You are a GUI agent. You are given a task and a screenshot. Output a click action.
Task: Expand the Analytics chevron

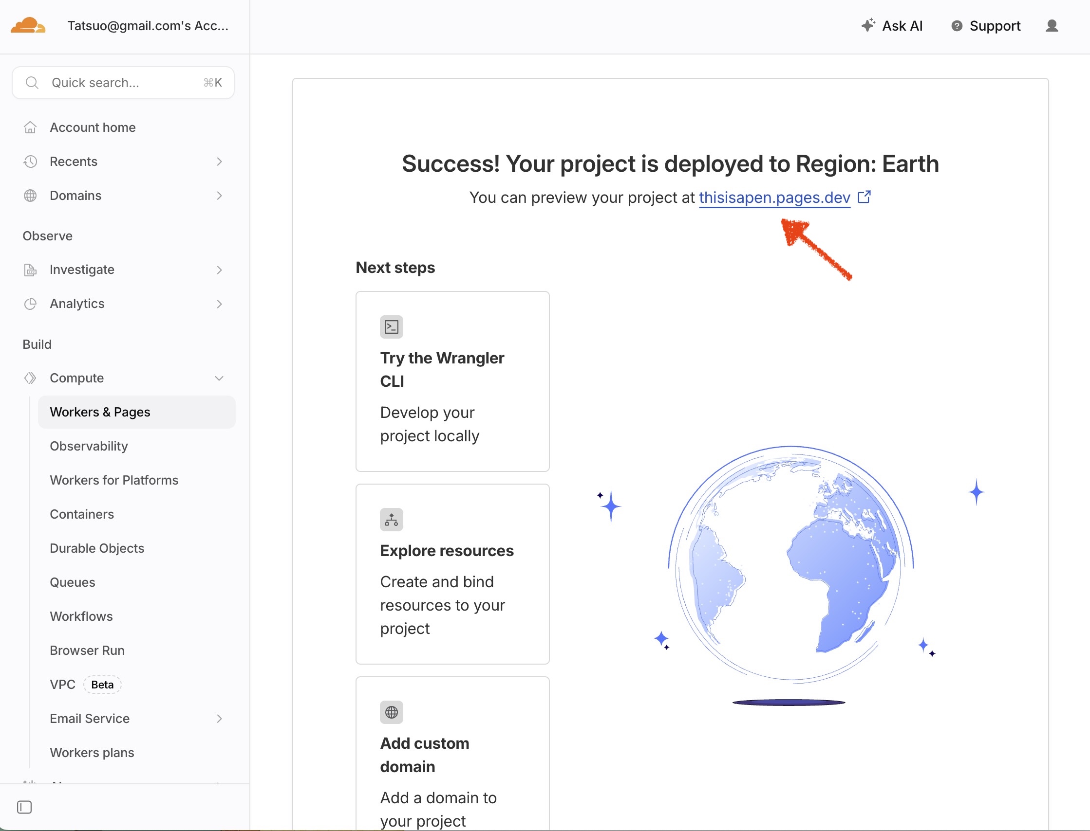point(219,304)
